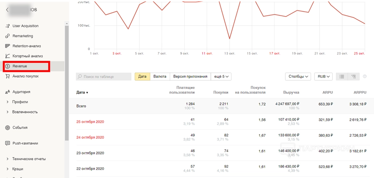Sort by the Дата column header
Screen dimensions: 374x178
[x=82, y=93]
